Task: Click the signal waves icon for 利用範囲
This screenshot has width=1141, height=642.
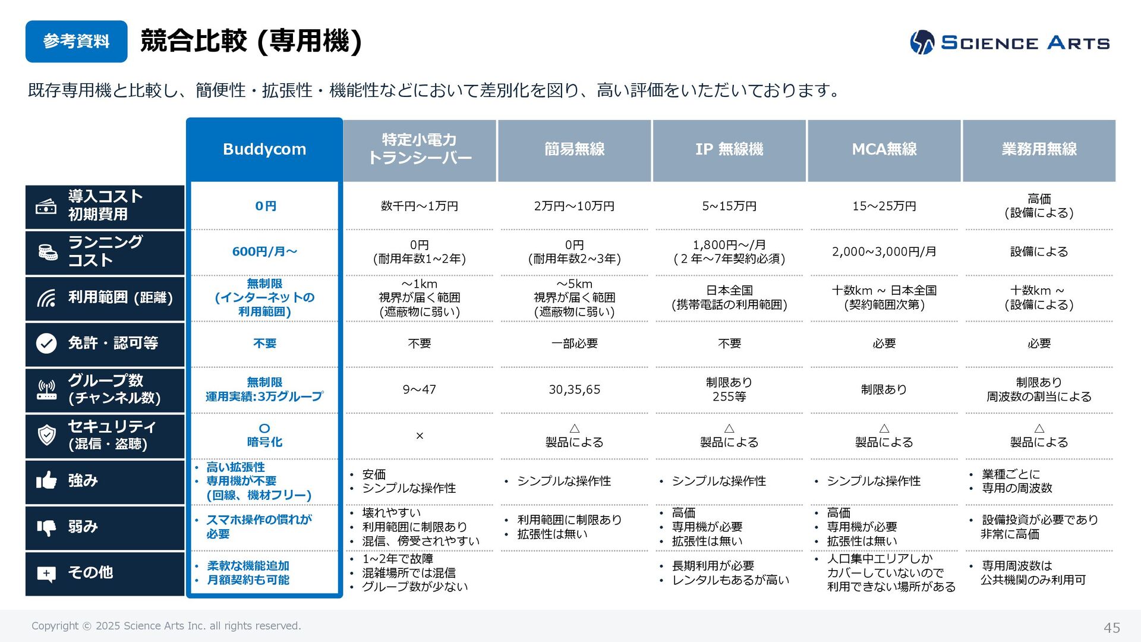Action: pyautogui.click(x=46, y=298)
